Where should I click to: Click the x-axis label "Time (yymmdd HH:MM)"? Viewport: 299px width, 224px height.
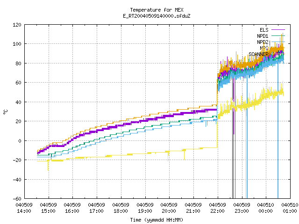(x=157, y=220)
